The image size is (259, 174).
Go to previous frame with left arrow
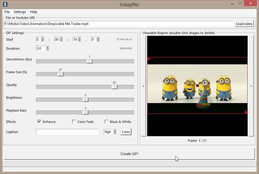point(143,86)
